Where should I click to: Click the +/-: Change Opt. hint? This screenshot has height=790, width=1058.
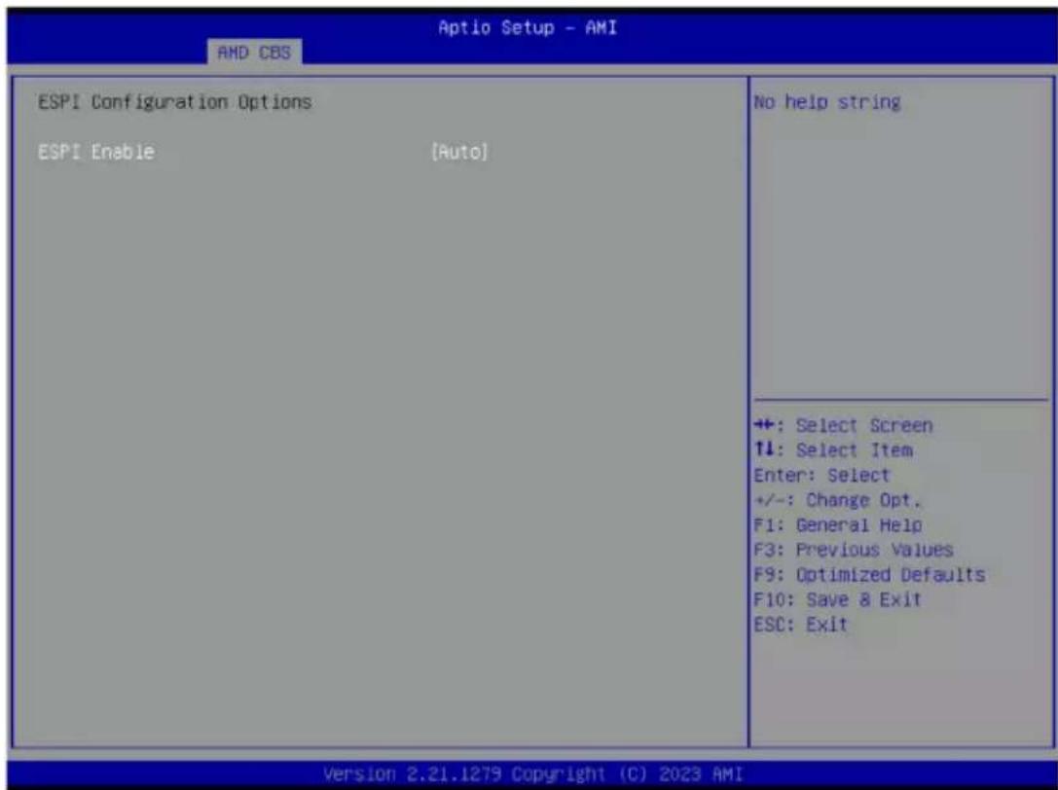pyautogui.click(x=837, y=500)
